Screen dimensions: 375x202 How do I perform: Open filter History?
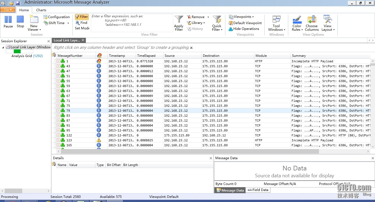click(x=195, y=29)
